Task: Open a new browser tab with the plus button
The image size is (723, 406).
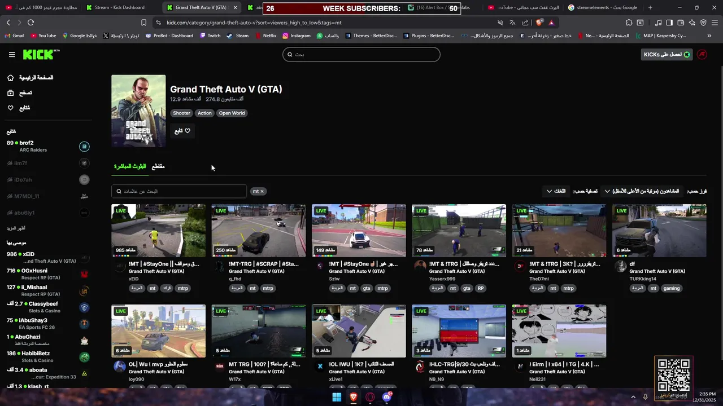Action: pos(650,7)
